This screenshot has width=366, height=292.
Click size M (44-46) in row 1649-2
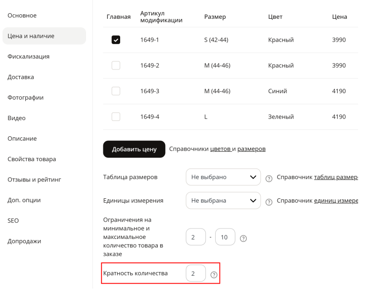click(217, 65)
